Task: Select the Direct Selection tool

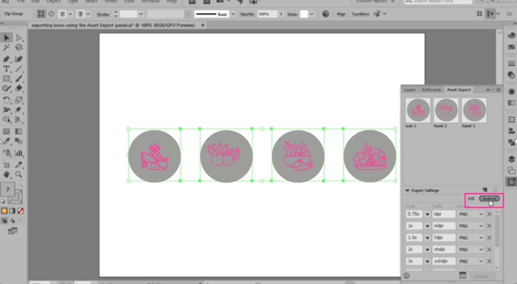Action: (x=19, y=37)
